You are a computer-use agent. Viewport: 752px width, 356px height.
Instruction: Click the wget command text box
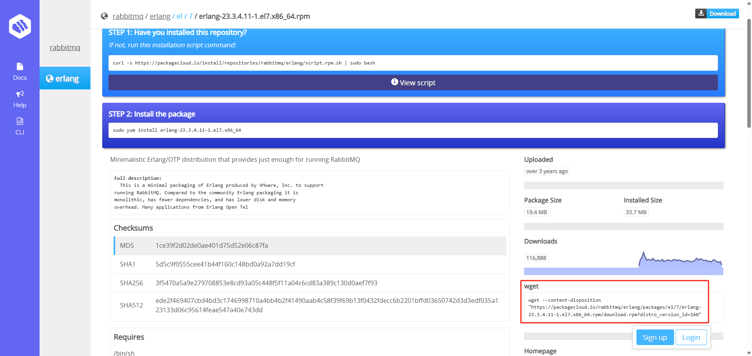(624, 307)
